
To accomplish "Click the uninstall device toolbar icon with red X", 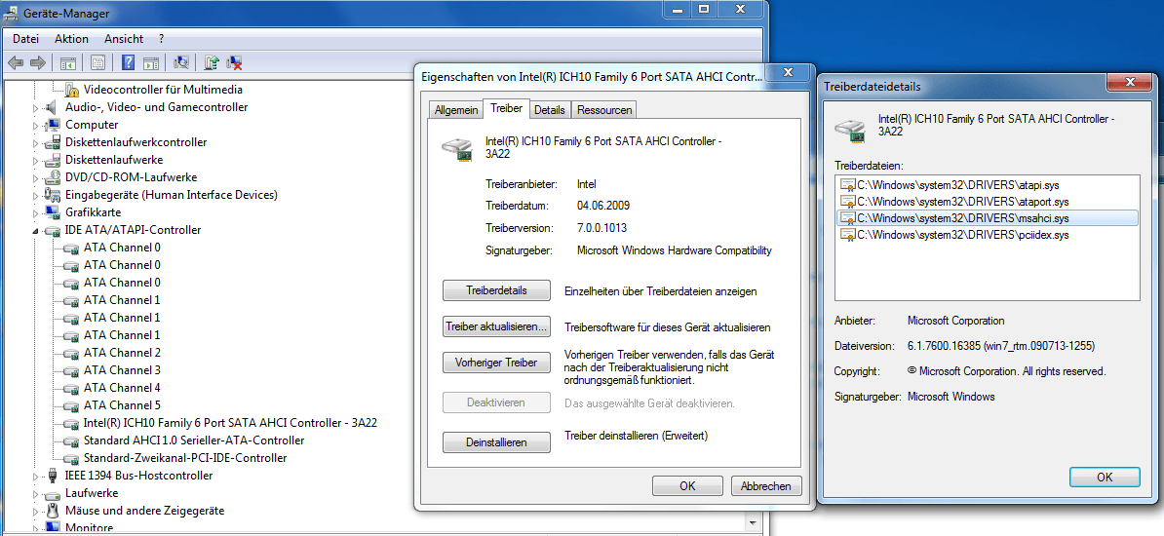I will pyautogui.click(x=235, y=63).
